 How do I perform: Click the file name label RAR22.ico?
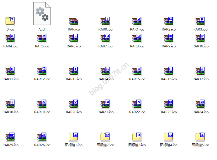pyautogui.click(x=137, y=112)
